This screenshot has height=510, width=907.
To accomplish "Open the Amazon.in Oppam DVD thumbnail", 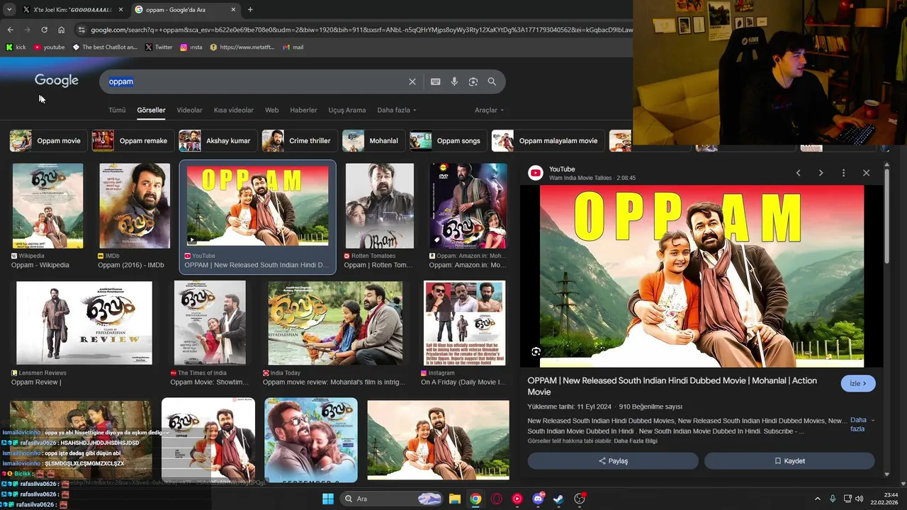I will [468, 206].
